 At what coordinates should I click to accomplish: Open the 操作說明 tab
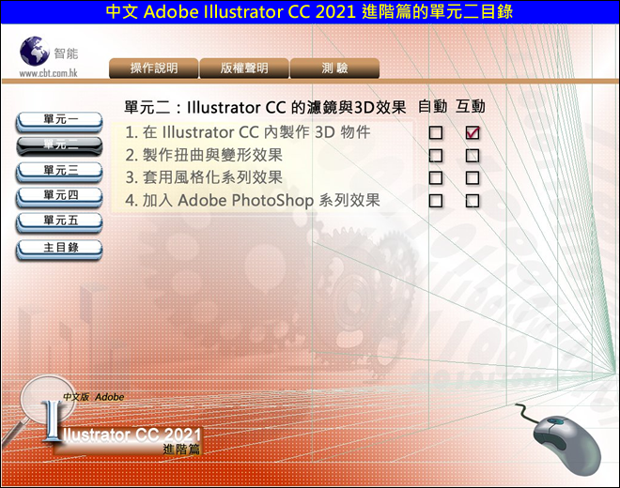point(153,69)
